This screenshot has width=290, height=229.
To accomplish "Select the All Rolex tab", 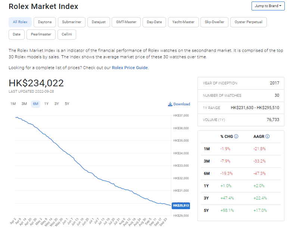I will click(20, 22).
